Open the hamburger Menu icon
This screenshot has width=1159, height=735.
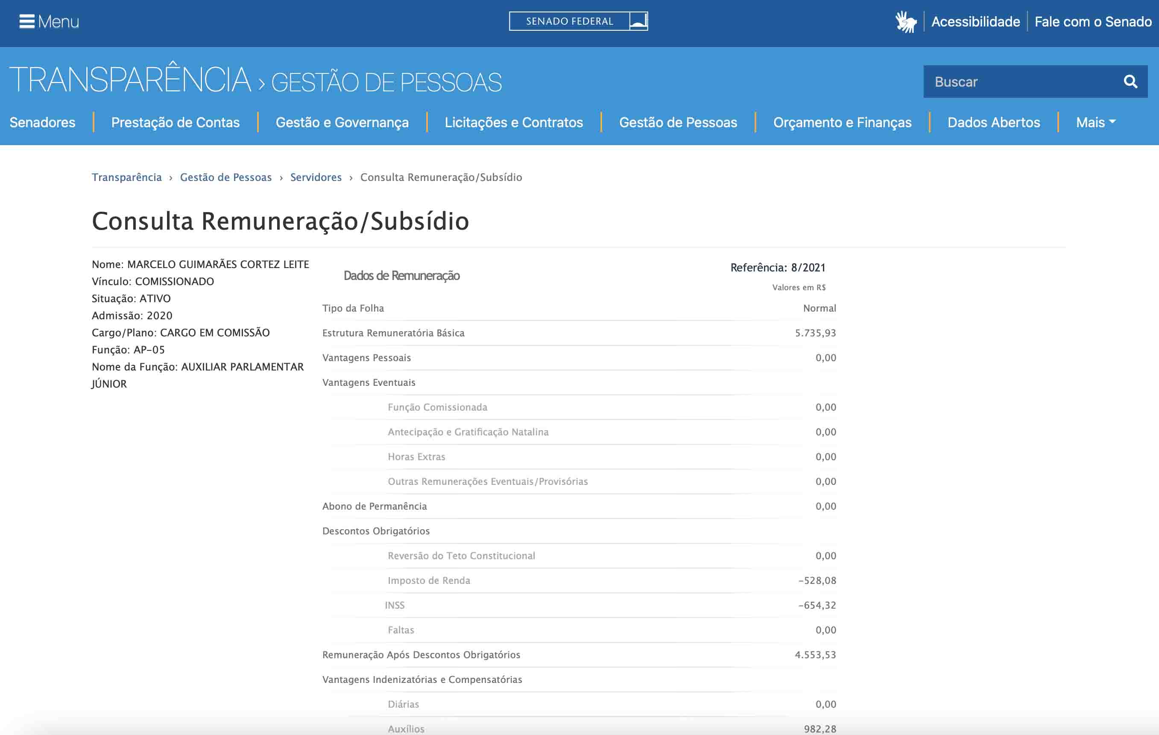tap(27, 22)
